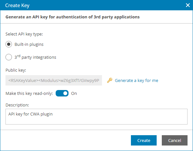Toggle the read-only key switch off
193x151 pixels.
tap(62, 94)
